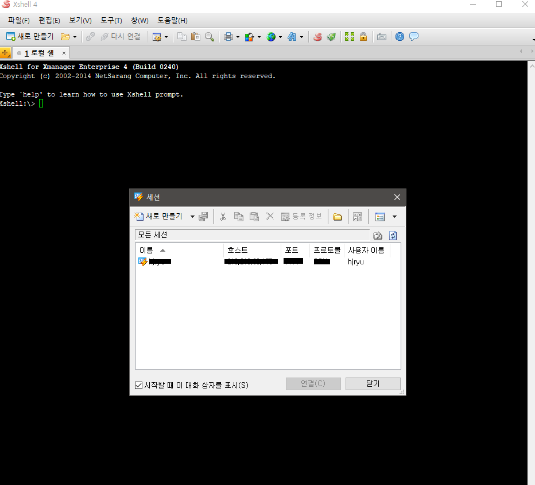This screenshot has height=485, width=535.
Task: Click the keyboard mapping icon
Action: [382, 37]
